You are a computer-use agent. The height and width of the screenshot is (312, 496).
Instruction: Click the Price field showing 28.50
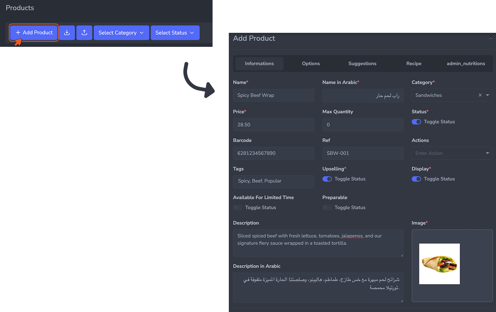coord(274,125)
